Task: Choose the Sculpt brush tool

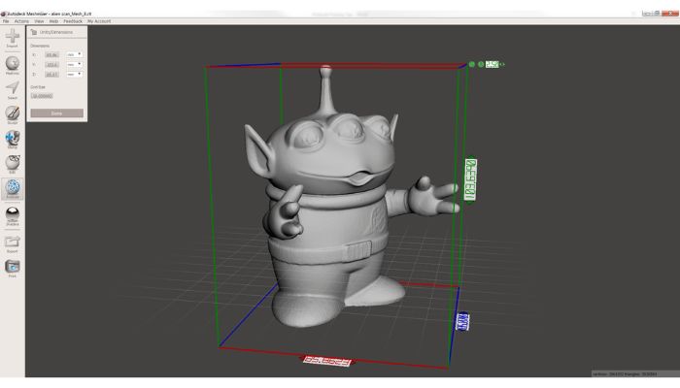Action: (12, 114)
